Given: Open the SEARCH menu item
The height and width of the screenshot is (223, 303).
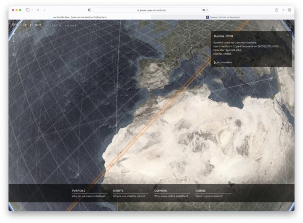Looking at the screenshot, I should [54, 26].
